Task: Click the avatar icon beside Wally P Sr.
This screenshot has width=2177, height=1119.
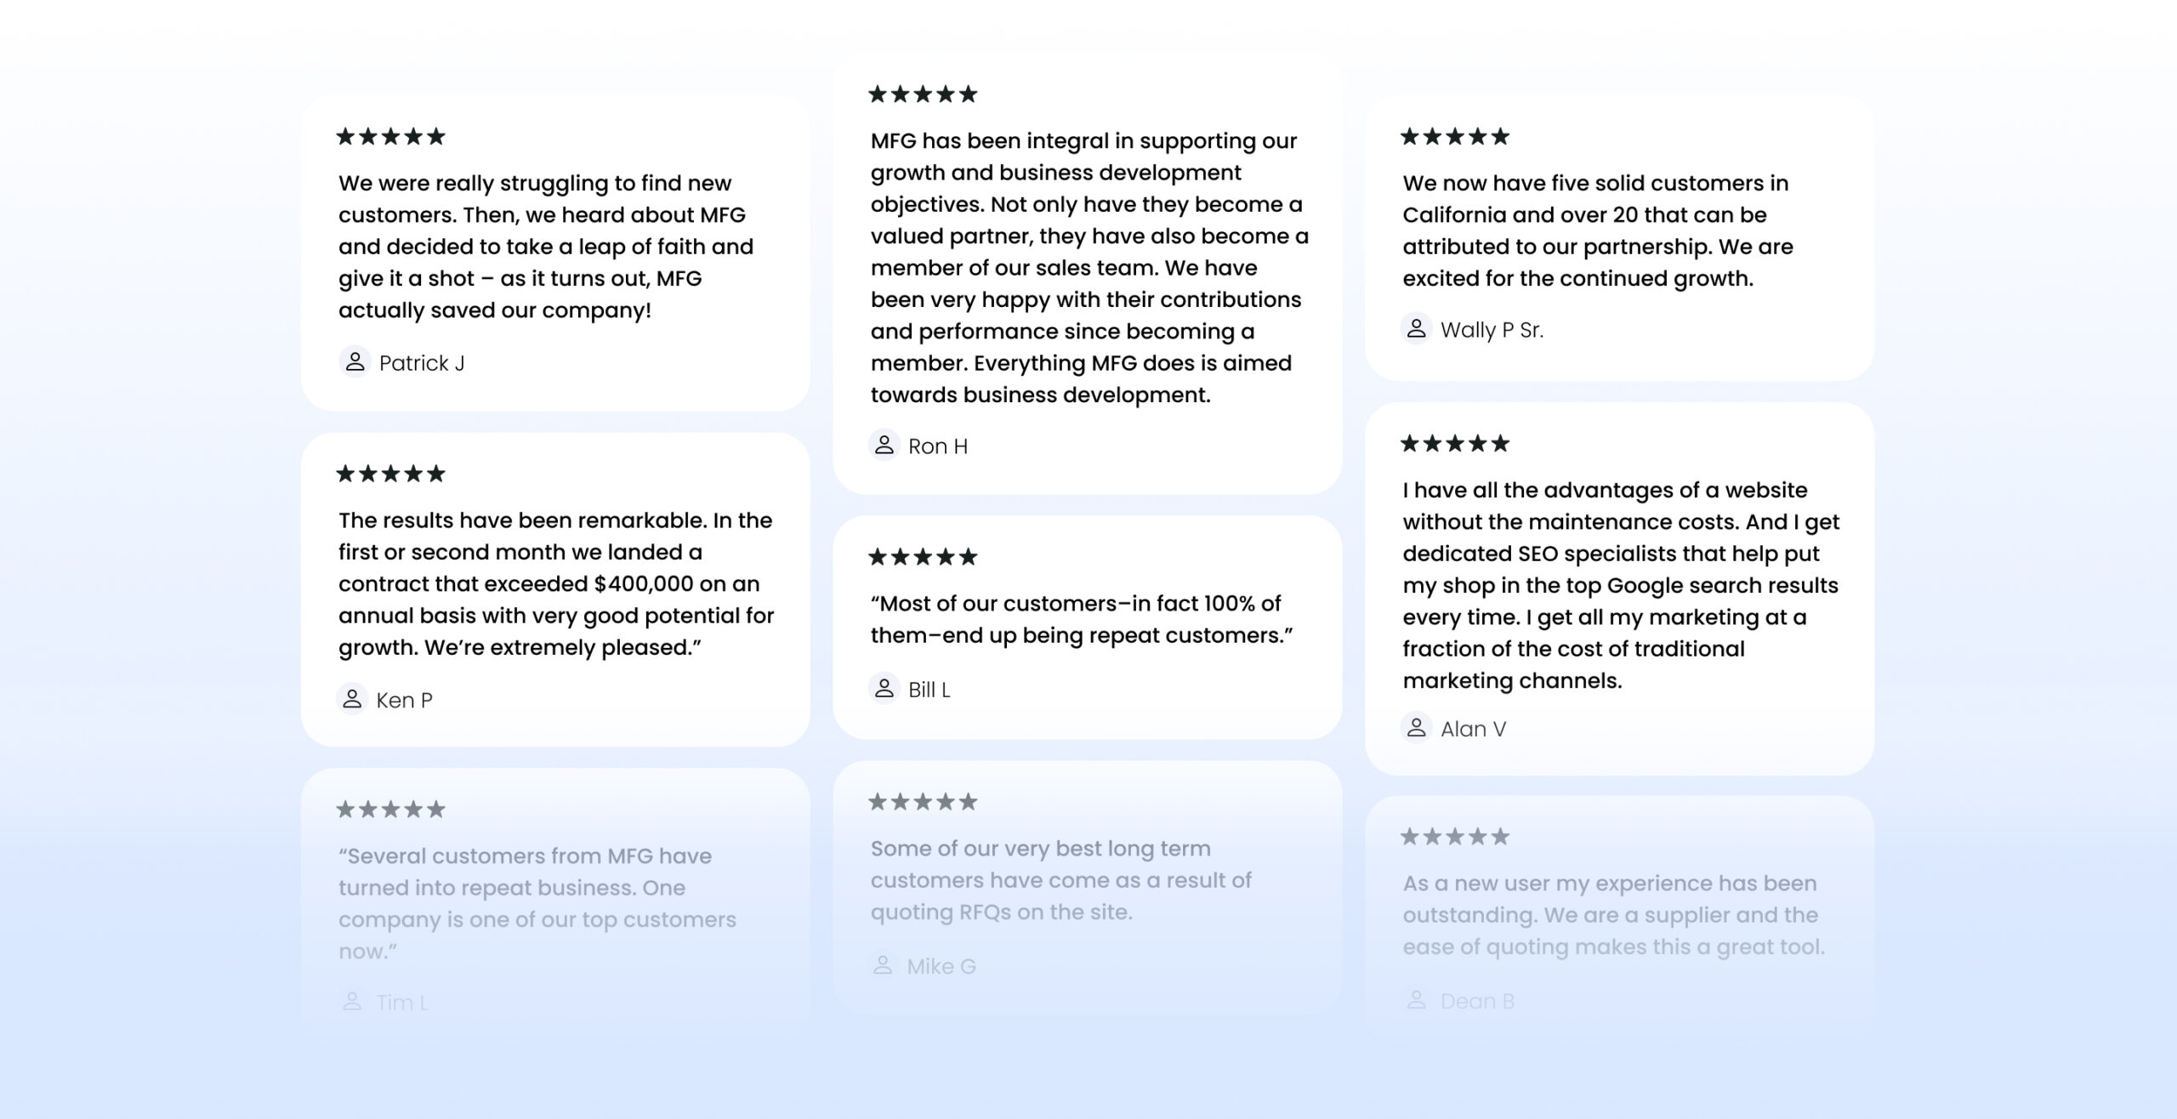Action: point(1416,329)
